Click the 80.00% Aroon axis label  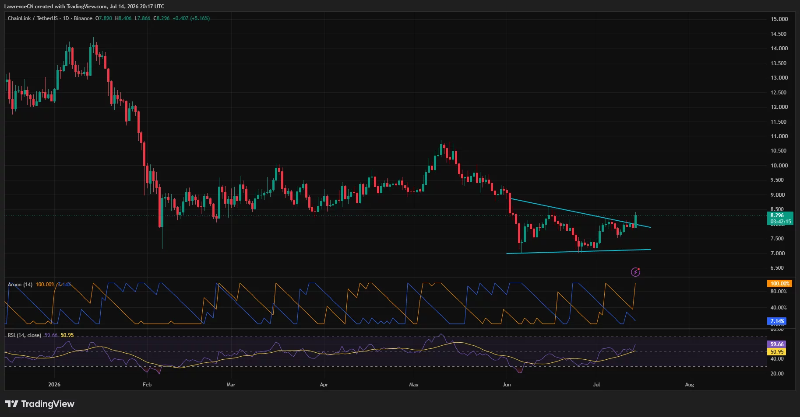coord(779,292)
